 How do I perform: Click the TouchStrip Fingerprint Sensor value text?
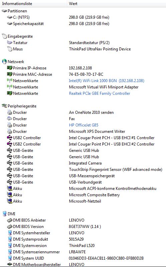[115, 170]
